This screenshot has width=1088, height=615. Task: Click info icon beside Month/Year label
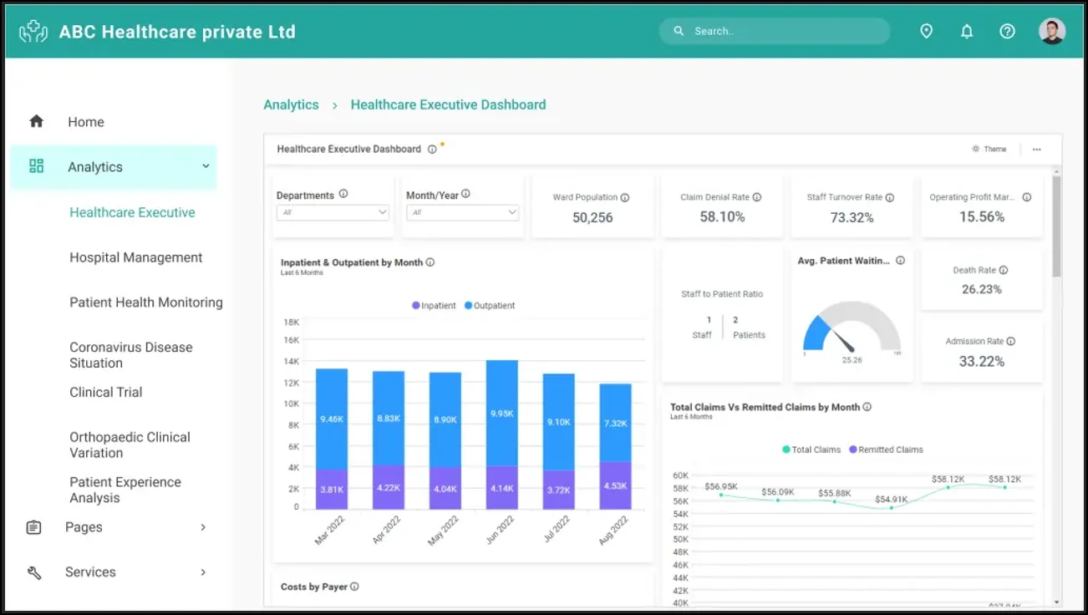click(465, 194)
